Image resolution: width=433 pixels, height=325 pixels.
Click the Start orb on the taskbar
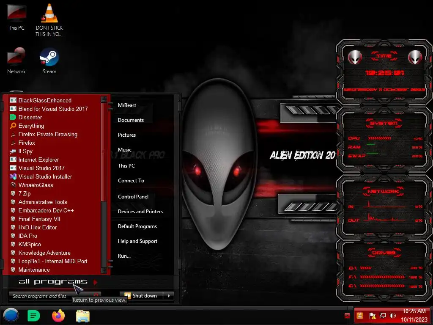(x=11, y=316)
